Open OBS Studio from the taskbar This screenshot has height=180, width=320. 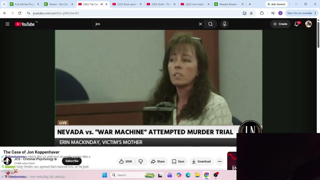pyautogui.click(x=216, y=175)
